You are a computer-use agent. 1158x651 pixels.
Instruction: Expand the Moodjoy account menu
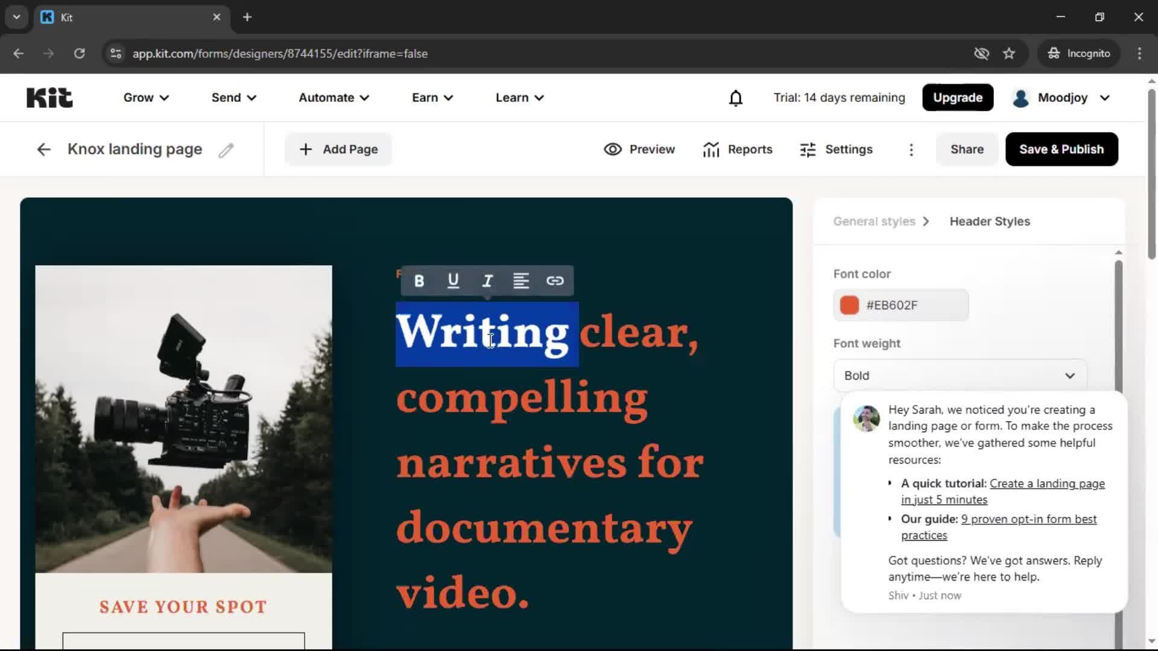1061,98
